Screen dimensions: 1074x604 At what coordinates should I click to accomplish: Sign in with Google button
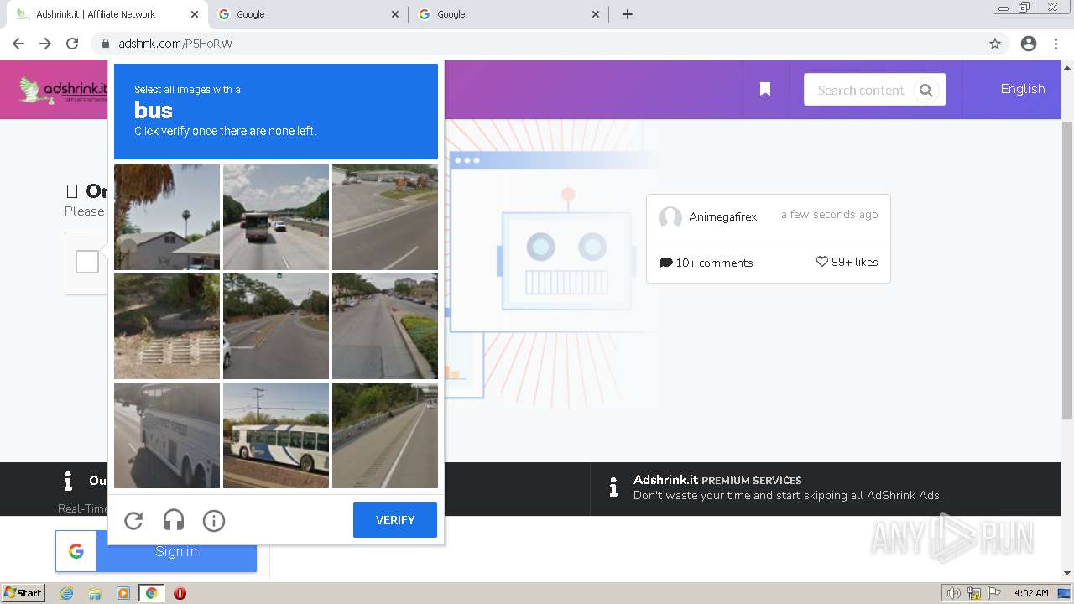(x=156, y=551)
